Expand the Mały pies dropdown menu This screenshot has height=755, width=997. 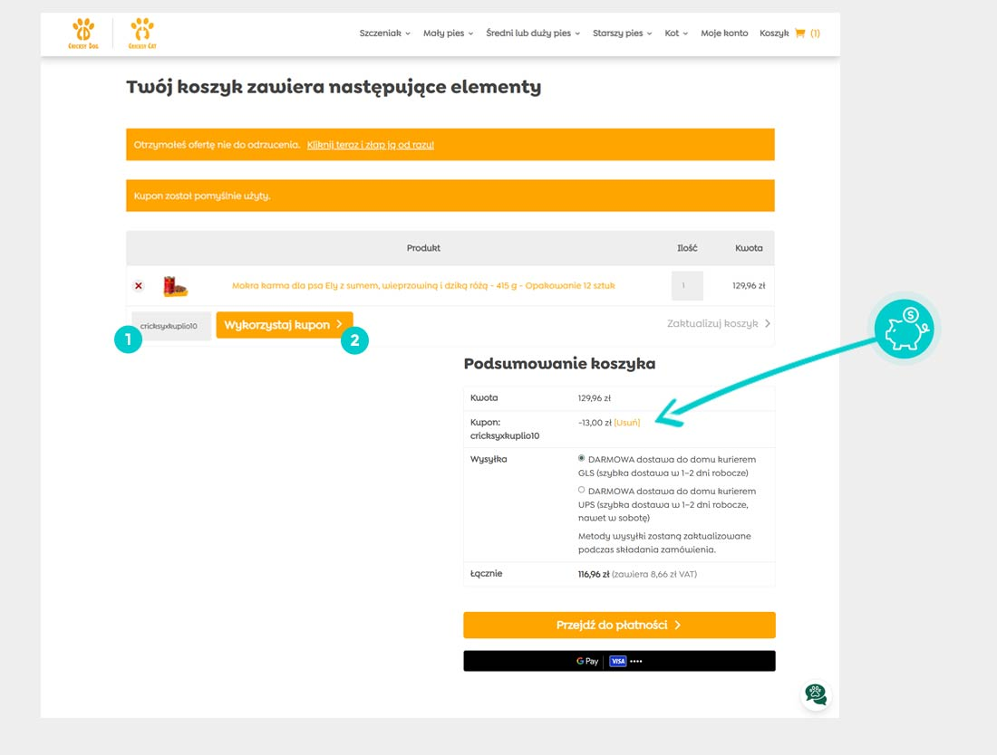pos(448,33)
